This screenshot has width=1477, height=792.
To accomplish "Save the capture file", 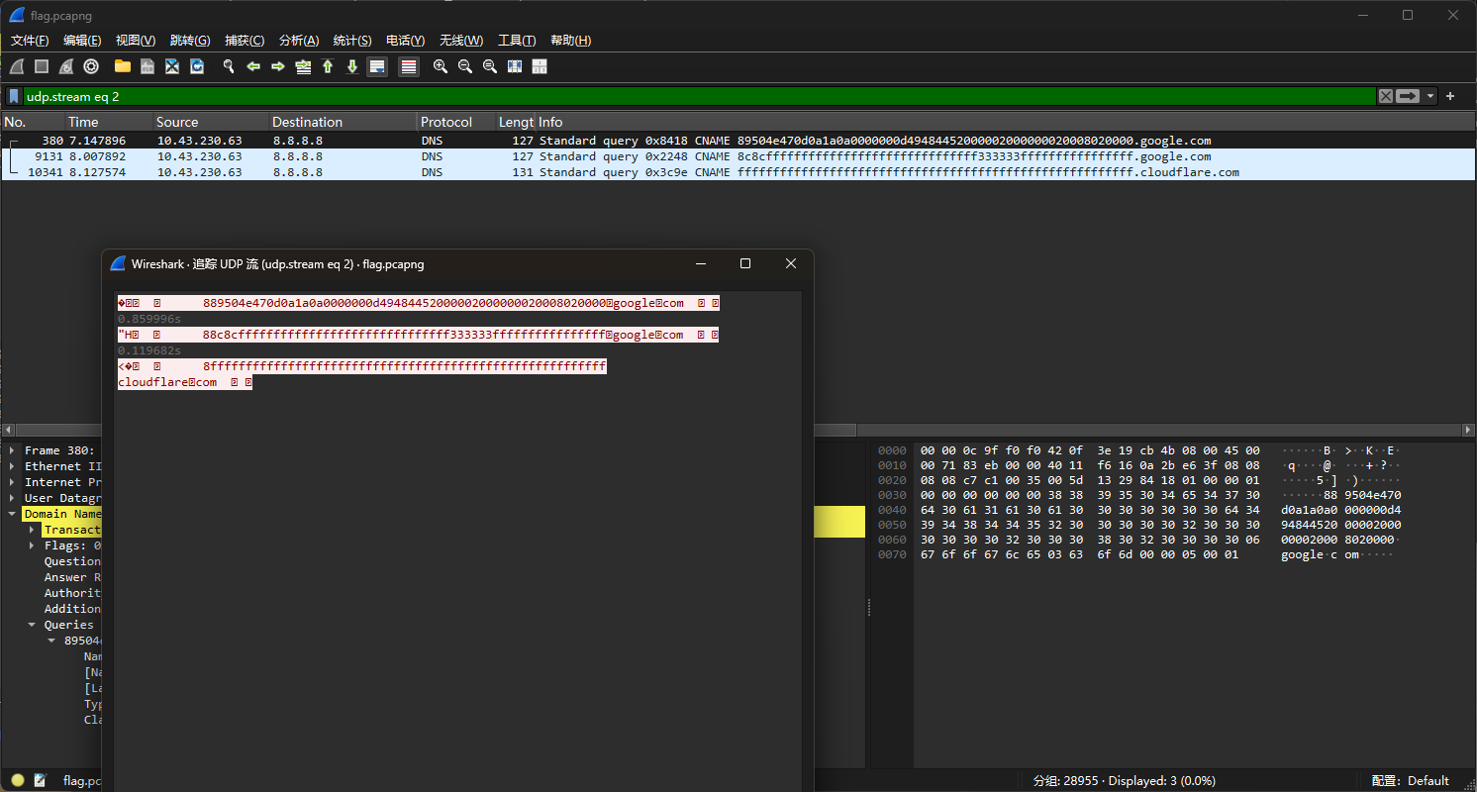I will pos(148,66).
